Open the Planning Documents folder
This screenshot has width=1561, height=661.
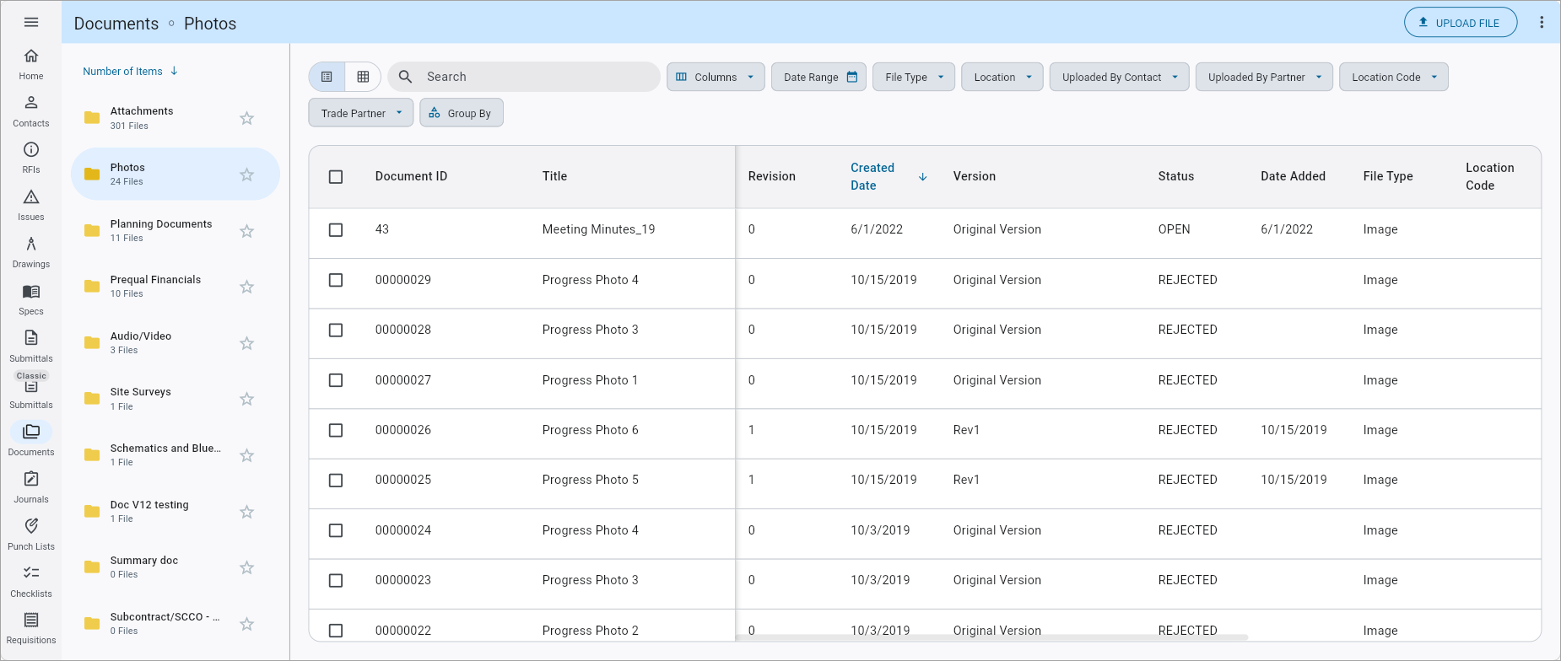(176, 231)
